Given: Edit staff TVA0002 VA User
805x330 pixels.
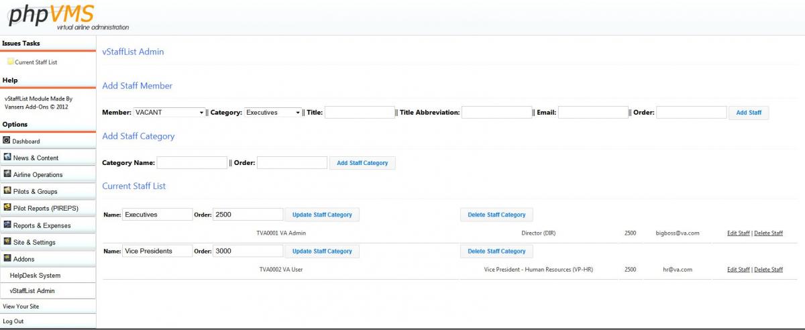Looking at the screenshot, I should click(x=739, y=269).
